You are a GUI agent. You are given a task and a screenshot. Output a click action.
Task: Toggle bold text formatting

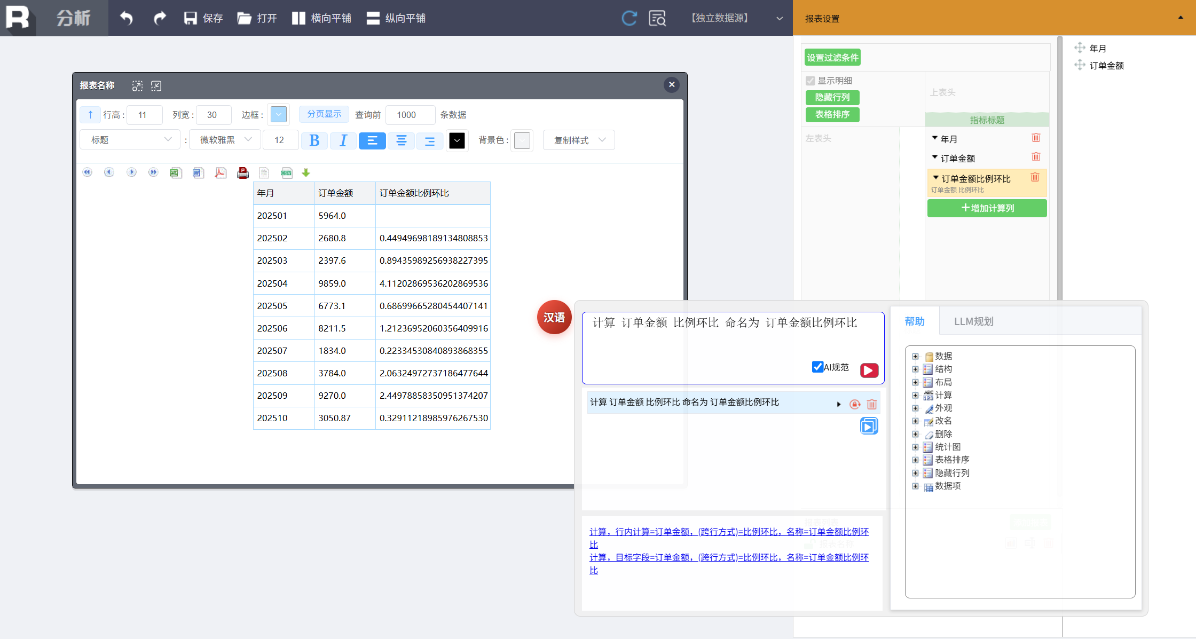click(x=314, y=140)
